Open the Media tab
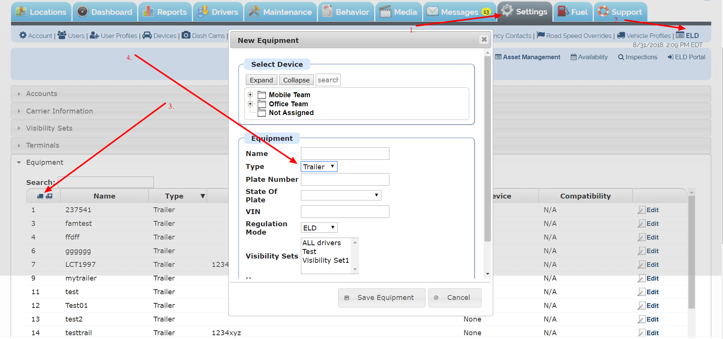 [x=399, y=12]
